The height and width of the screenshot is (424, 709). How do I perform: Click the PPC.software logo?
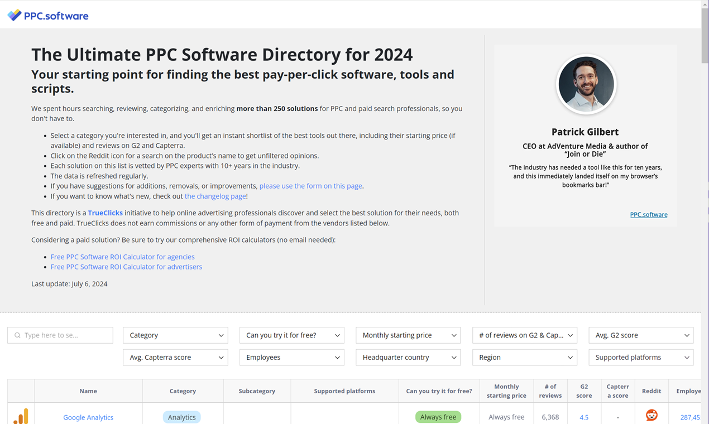(x=48, y=16)
